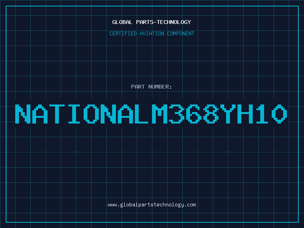The image size is (304, 228).
Task: Select the NATIONALM368YH10 part number text
Action: (x=151, y=114)
